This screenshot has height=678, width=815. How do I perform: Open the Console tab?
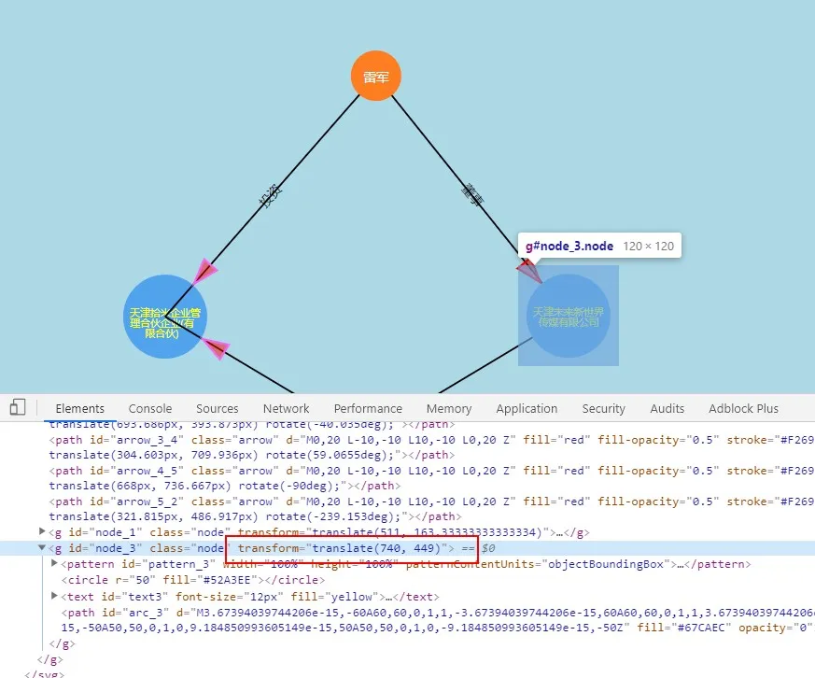coord(150,409)
